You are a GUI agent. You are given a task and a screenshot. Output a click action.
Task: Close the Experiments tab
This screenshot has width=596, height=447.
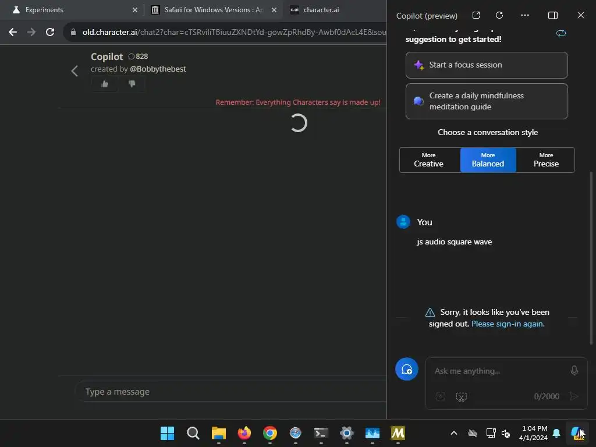[x=135, y=10]
